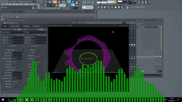
Task: Open the FILE menu
Action: tap(3, 5)
